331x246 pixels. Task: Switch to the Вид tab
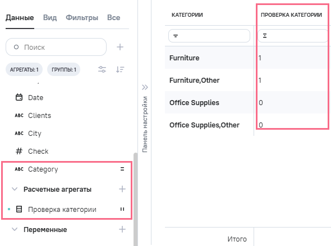click(x=50, y=17)
